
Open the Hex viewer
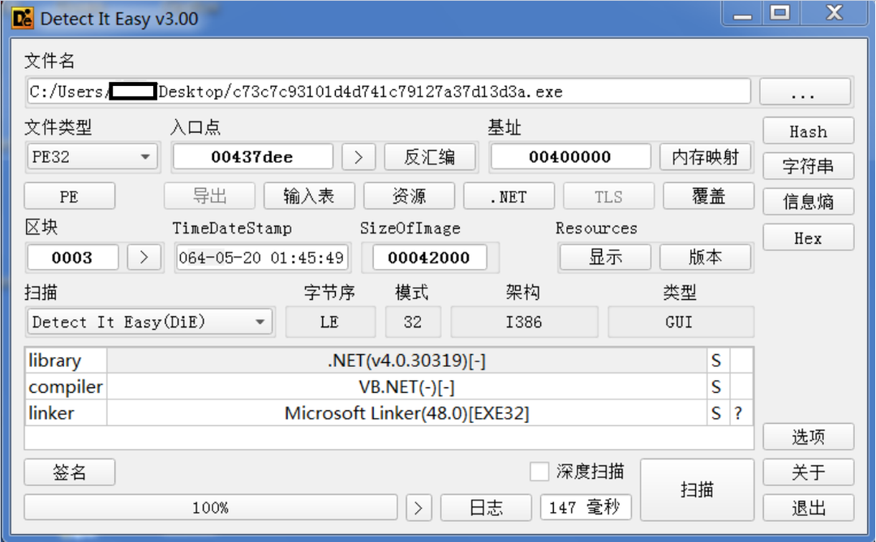(x=808, y=238)
